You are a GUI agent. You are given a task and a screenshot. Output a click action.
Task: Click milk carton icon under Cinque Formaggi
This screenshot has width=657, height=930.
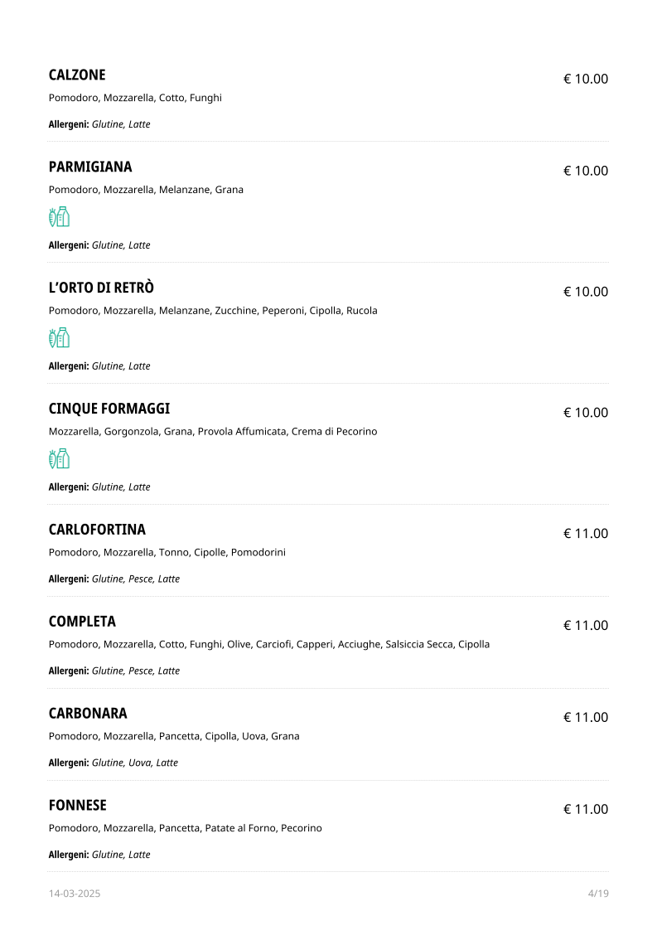[x=64, y=459]
